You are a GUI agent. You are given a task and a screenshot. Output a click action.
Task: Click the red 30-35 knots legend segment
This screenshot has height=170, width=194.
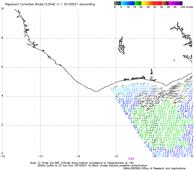158,3
